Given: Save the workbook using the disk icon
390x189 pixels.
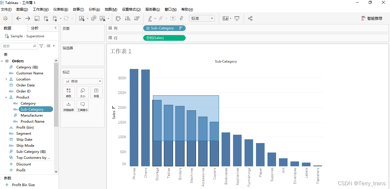Looking at the screenshot, I should tap(37, 18).
